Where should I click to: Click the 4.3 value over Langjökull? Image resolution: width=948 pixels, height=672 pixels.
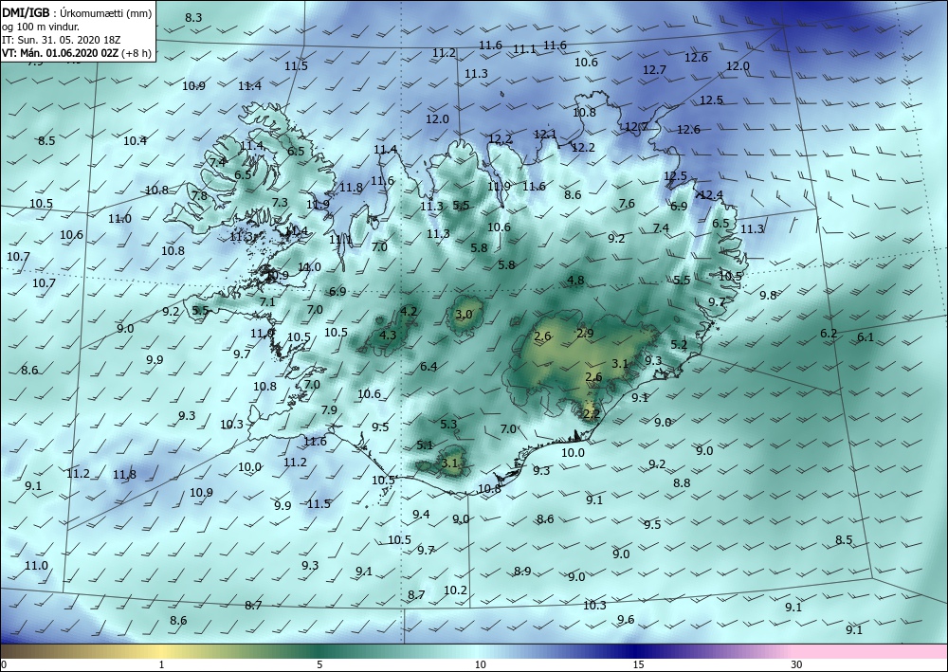tap(388, 336)
